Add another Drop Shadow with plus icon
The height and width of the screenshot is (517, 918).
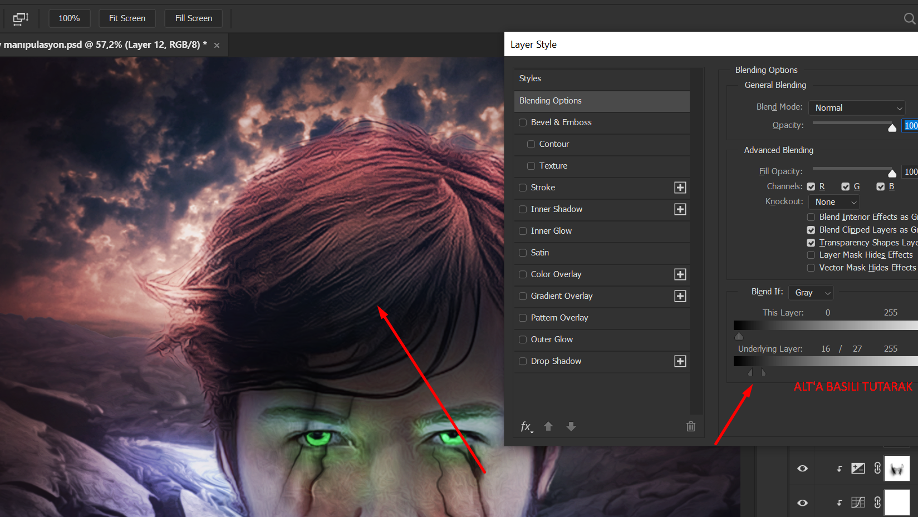(x=680, y=361)
